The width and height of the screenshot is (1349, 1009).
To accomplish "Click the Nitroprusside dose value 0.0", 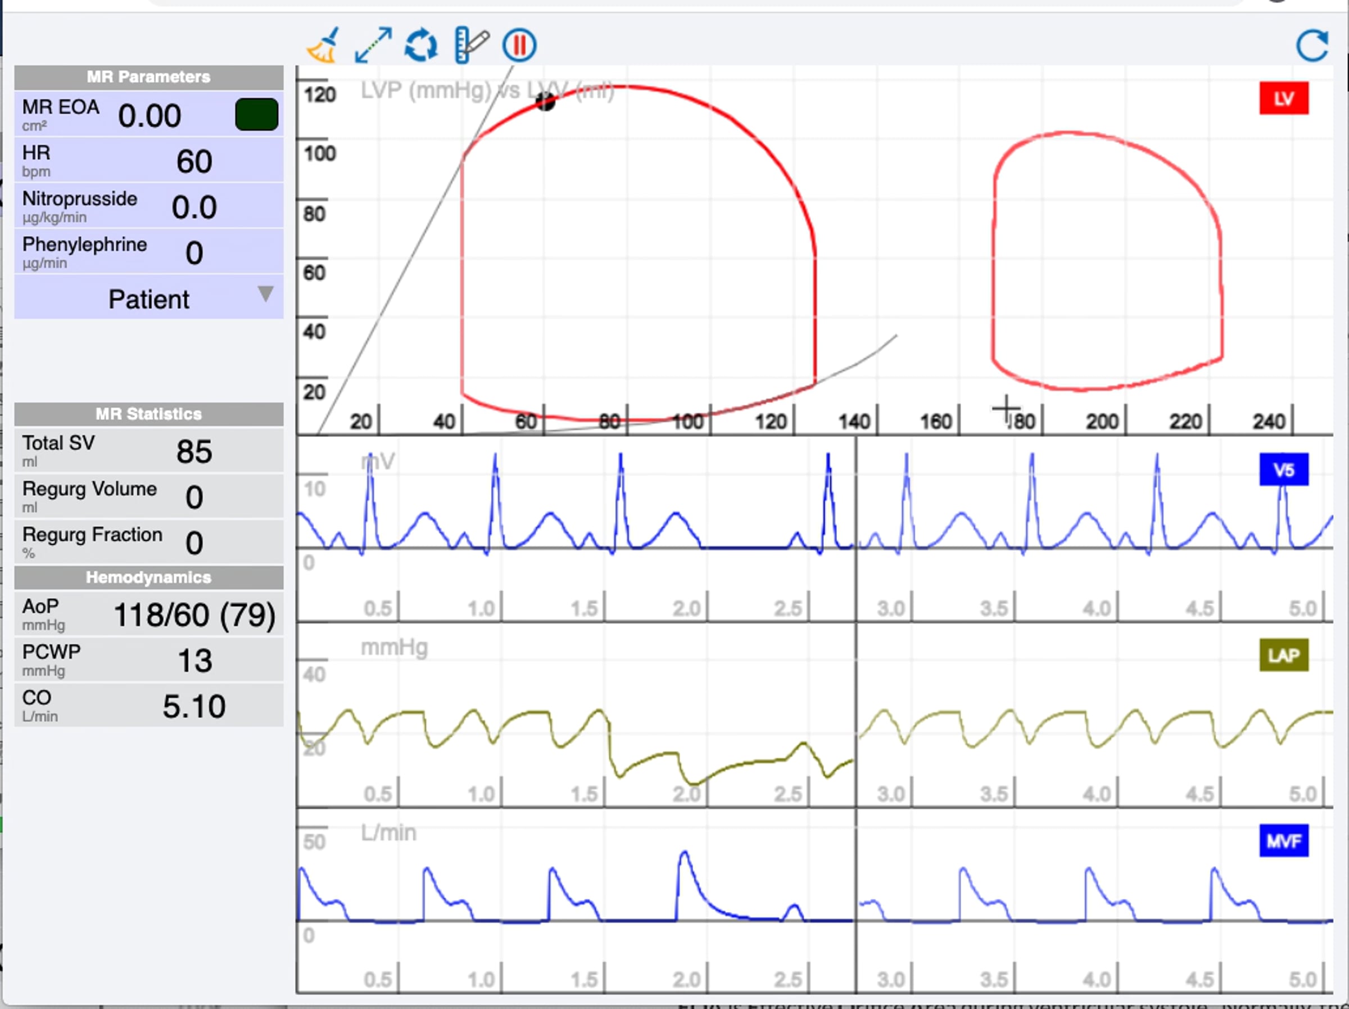I will [x=194, y=207].
